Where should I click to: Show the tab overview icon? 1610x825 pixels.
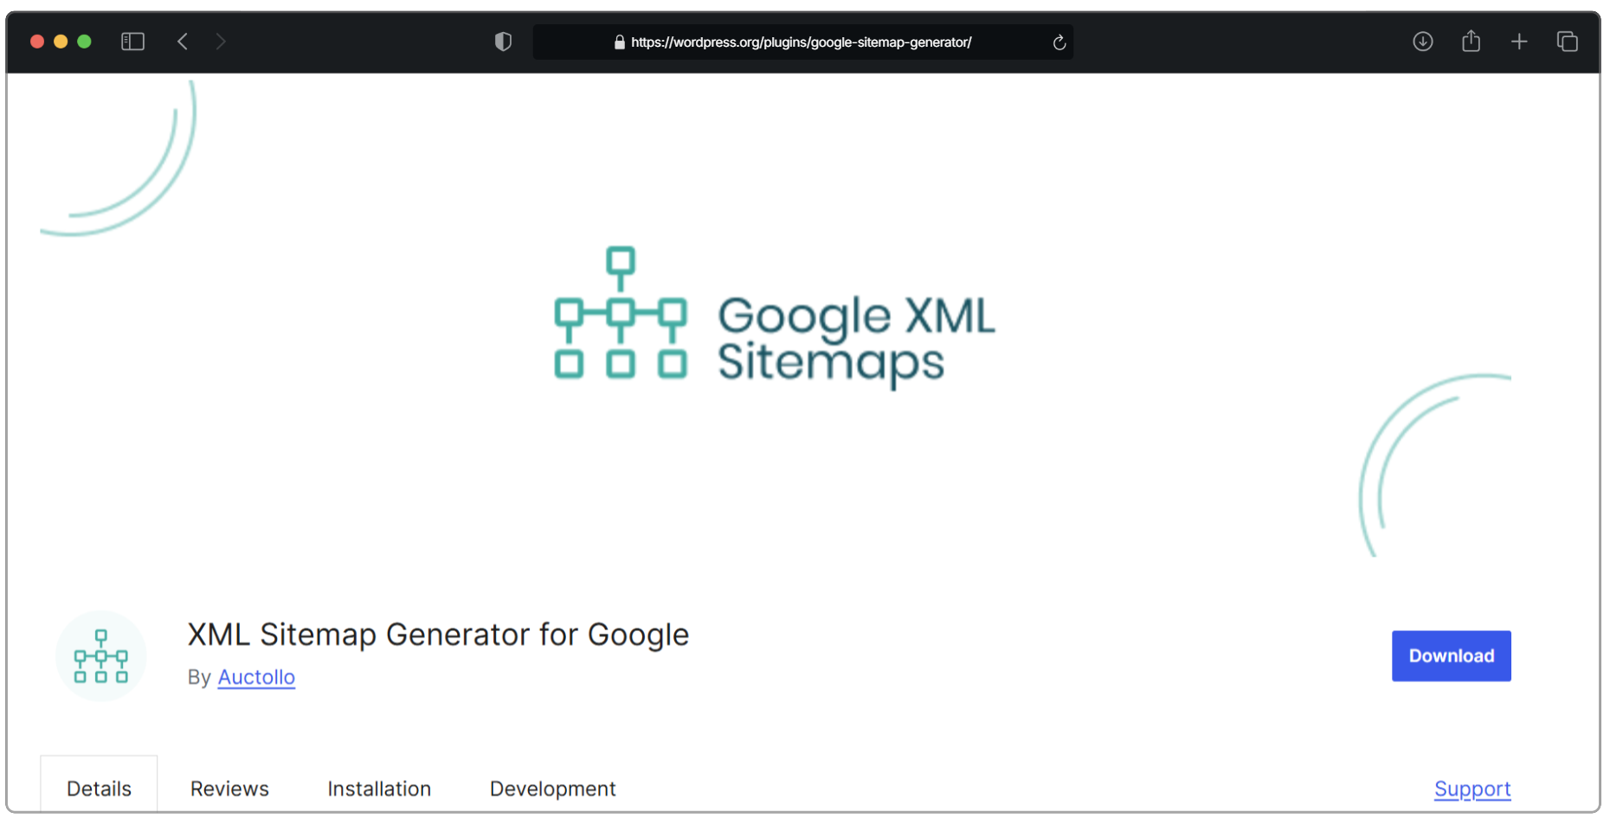click(x=1567, y=42)
